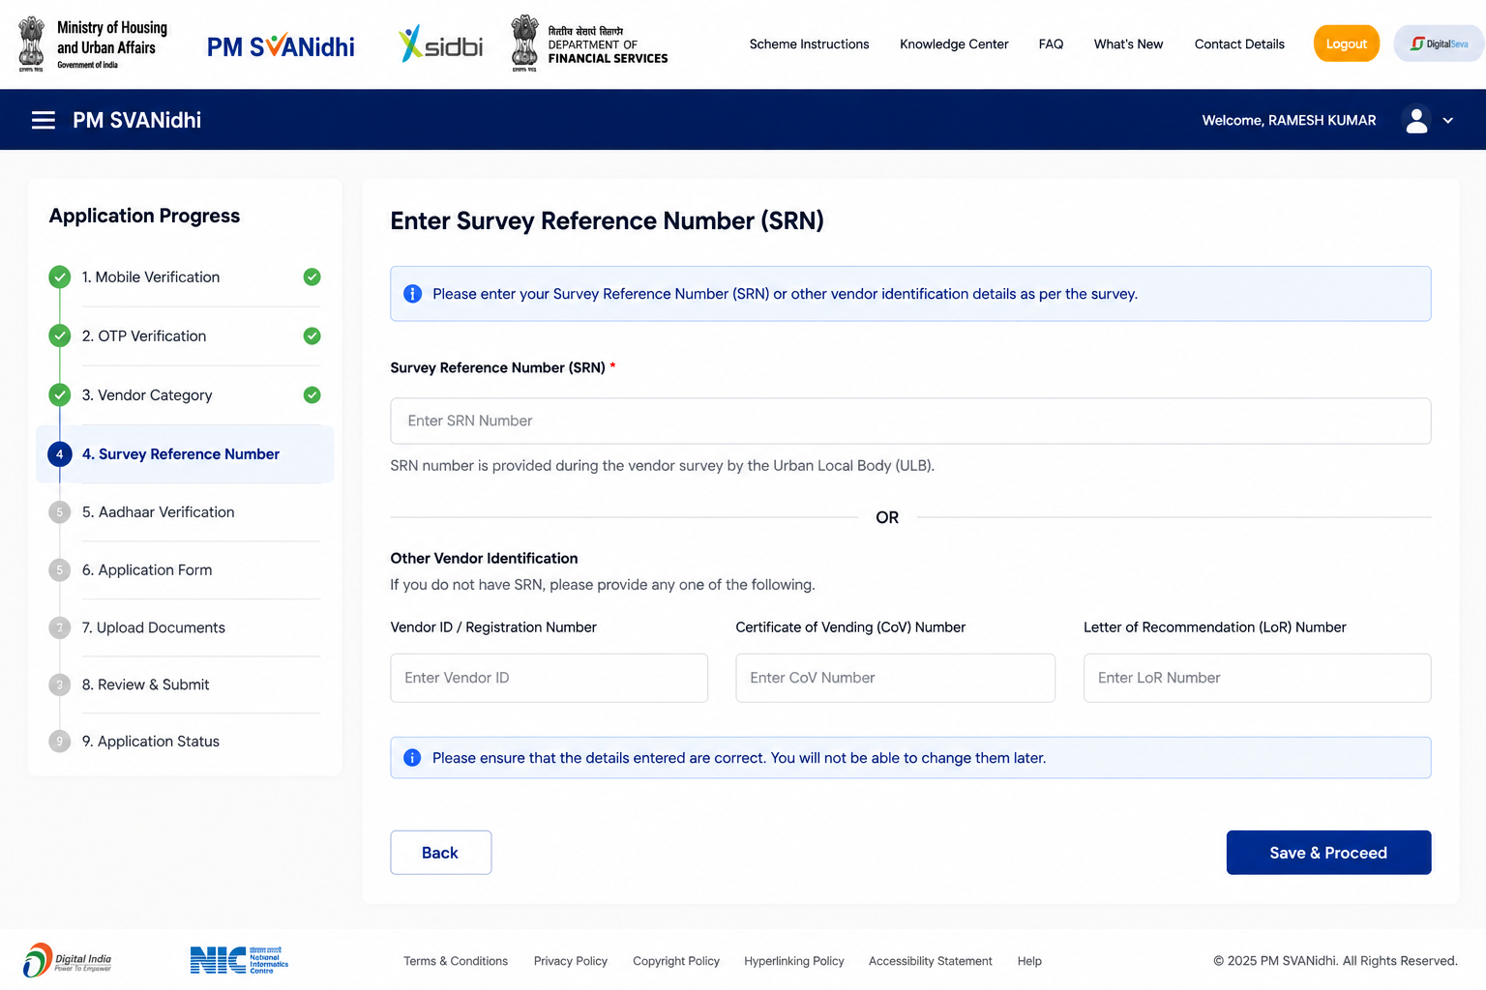1486x990 pixels.
Task: Click the grey step circle for Application Form
Action: [x=60, y=570]
